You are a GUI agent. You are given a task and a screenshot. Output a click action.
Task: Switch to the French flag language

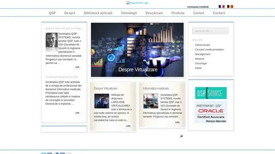[x=221, y=6]
